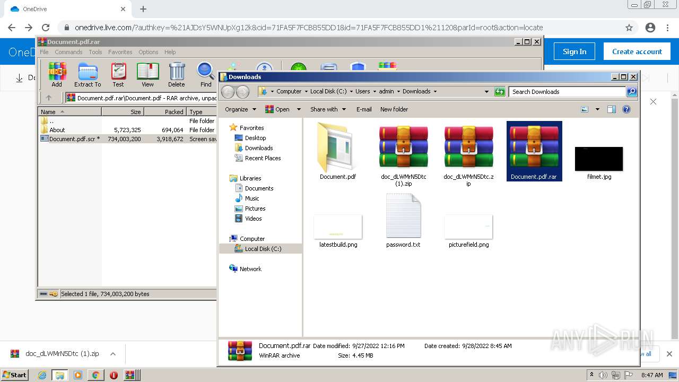Open a new Chrome tab
679x382 pixels.
[x=143, y=9]
